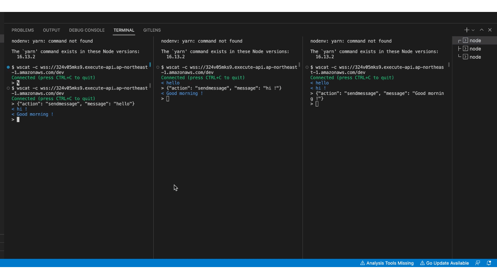Open notifications bell in status bar

point(489,263)
